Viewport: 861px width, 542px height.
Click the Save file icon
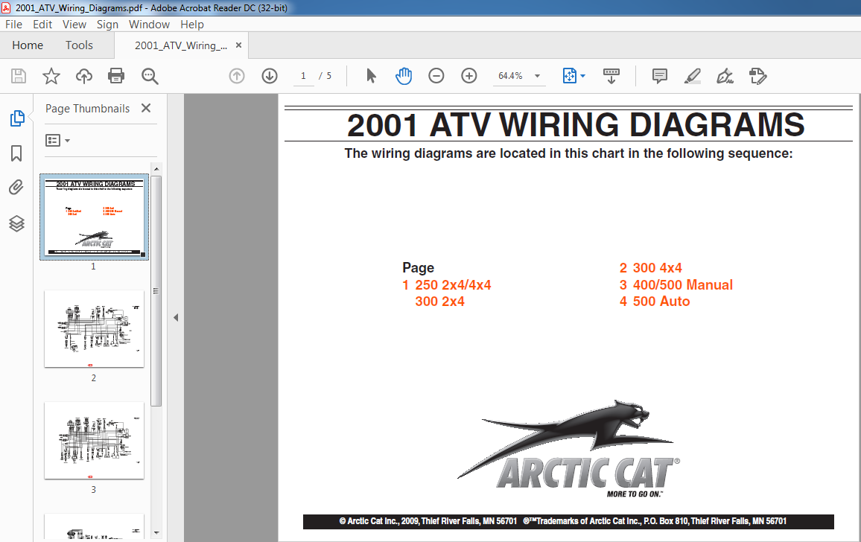[x=19, y=76]
